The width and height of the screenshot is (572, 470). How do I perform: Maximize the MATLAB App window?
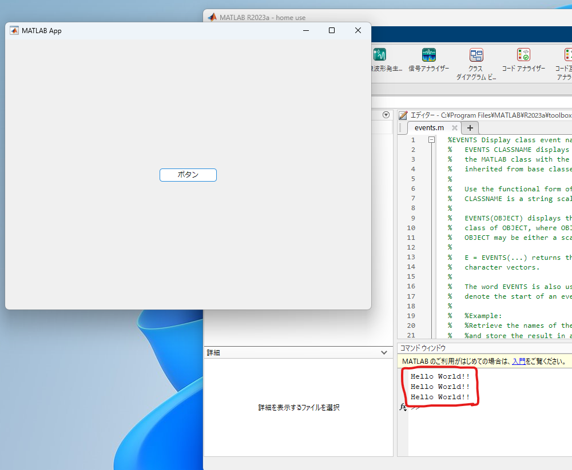tap(332, 30)
